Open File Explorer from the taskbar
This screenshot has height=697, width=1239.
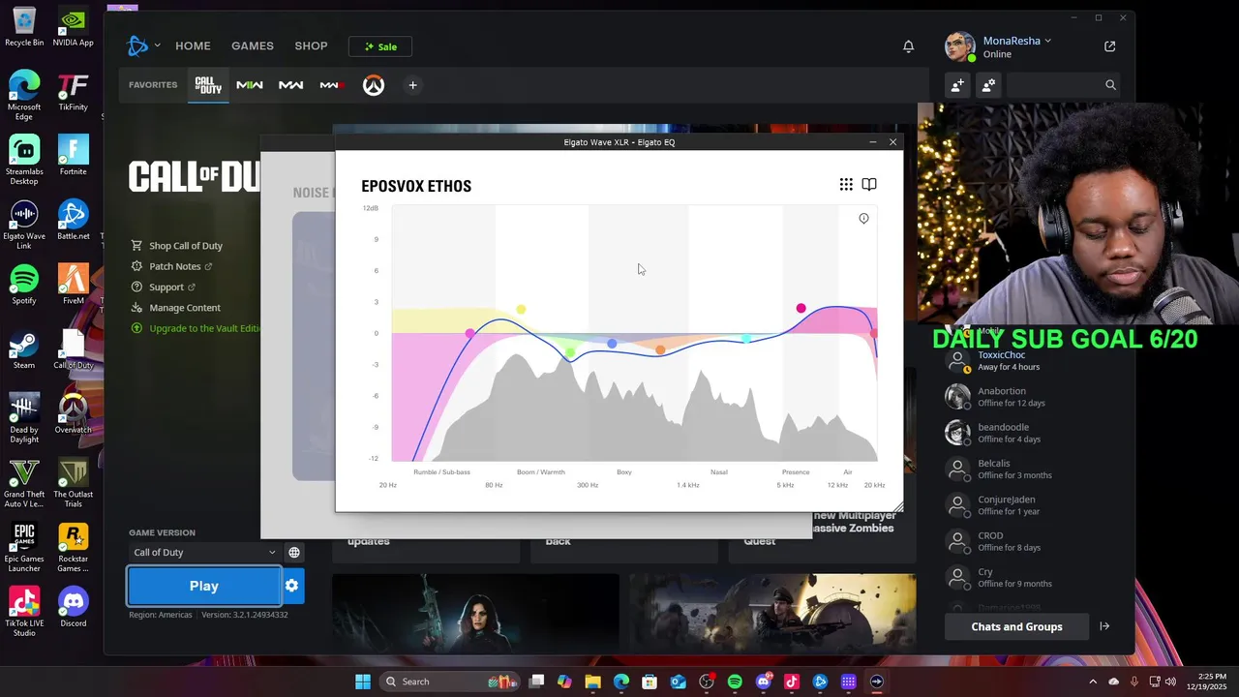tap(592, 682)
